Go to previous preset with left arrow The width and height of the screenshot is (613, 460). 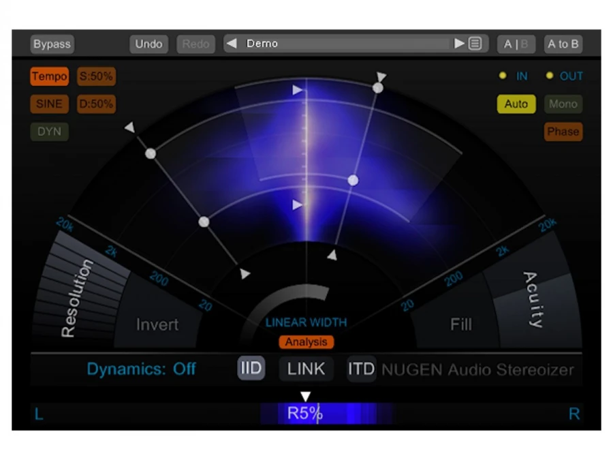click(x=232, y=44)
